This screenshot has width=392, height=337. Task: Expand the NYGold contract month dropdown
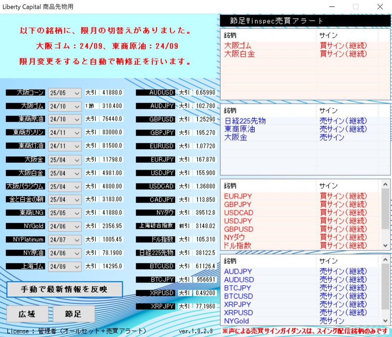pyautogui.click(x=65, y=226)
